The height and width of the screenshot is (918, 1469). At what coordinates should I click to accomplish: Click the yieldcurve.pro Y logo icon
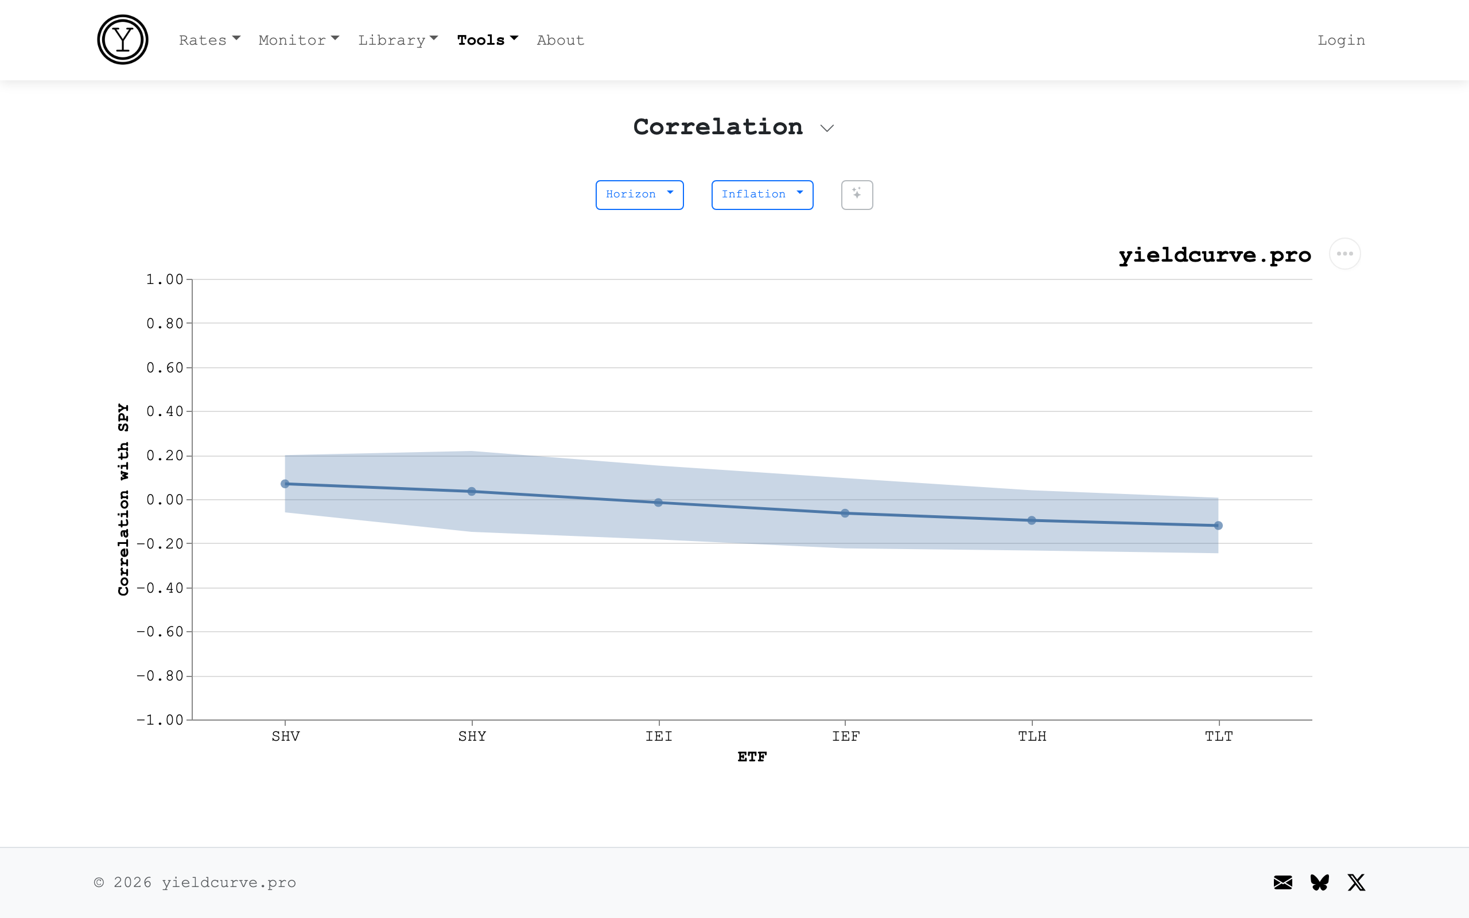(x=123, y=40)
